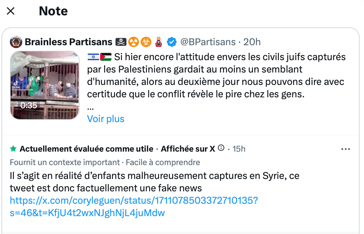The width and height of the screenshot is (364, 234).
Task: Open the three-dots menu on the note
Action: point(345,149)
